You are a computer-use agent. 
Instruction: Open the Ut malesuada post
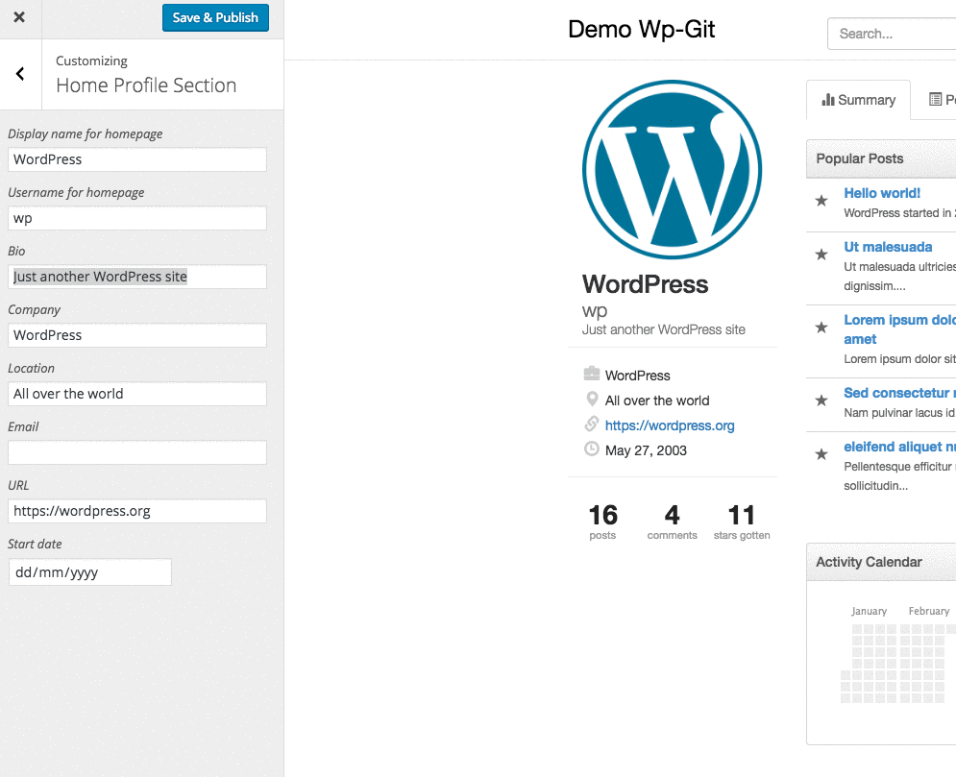pyautogui.click(x=888, y=247)
